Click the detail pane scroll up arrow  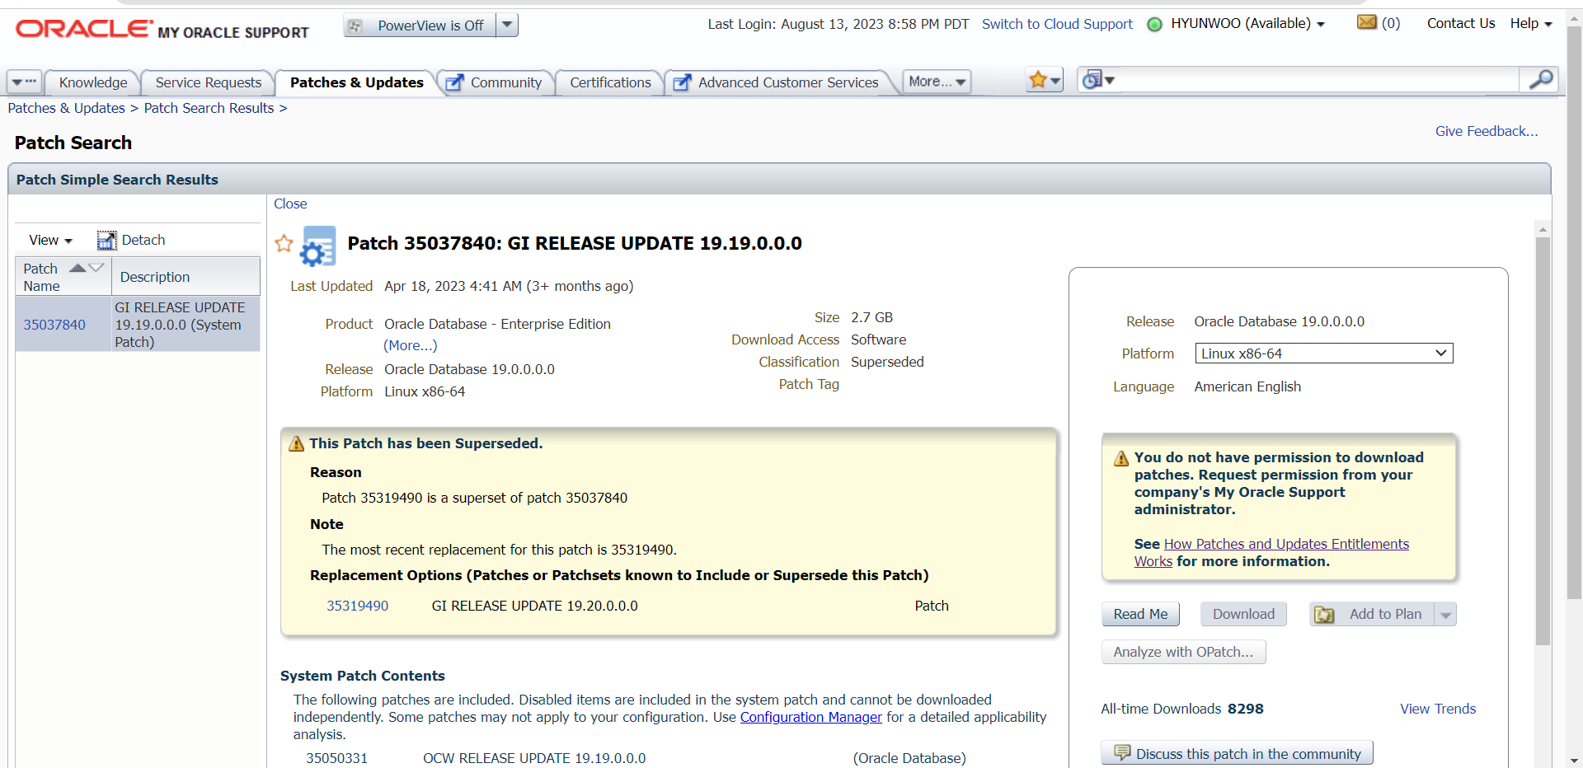pos(1543,229)
